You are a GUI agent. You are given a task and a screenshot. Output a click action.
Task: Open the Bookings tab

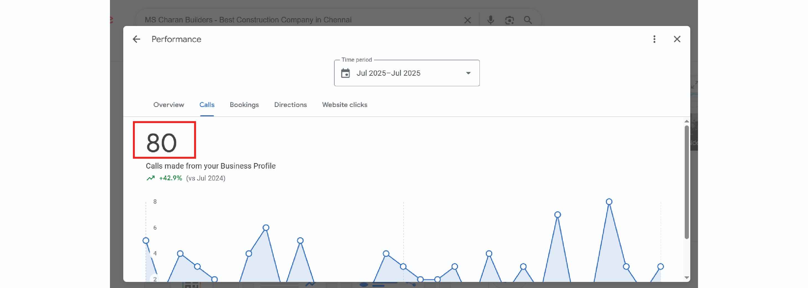click(244, 105)
